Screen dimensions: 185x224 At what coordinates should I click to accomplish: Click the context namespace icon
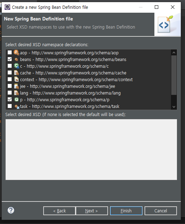coord(17,79)
